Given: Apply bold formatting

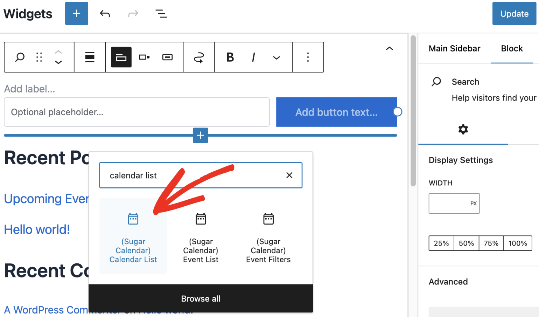Looking at the screenshot, I should [x=230, y=57].
